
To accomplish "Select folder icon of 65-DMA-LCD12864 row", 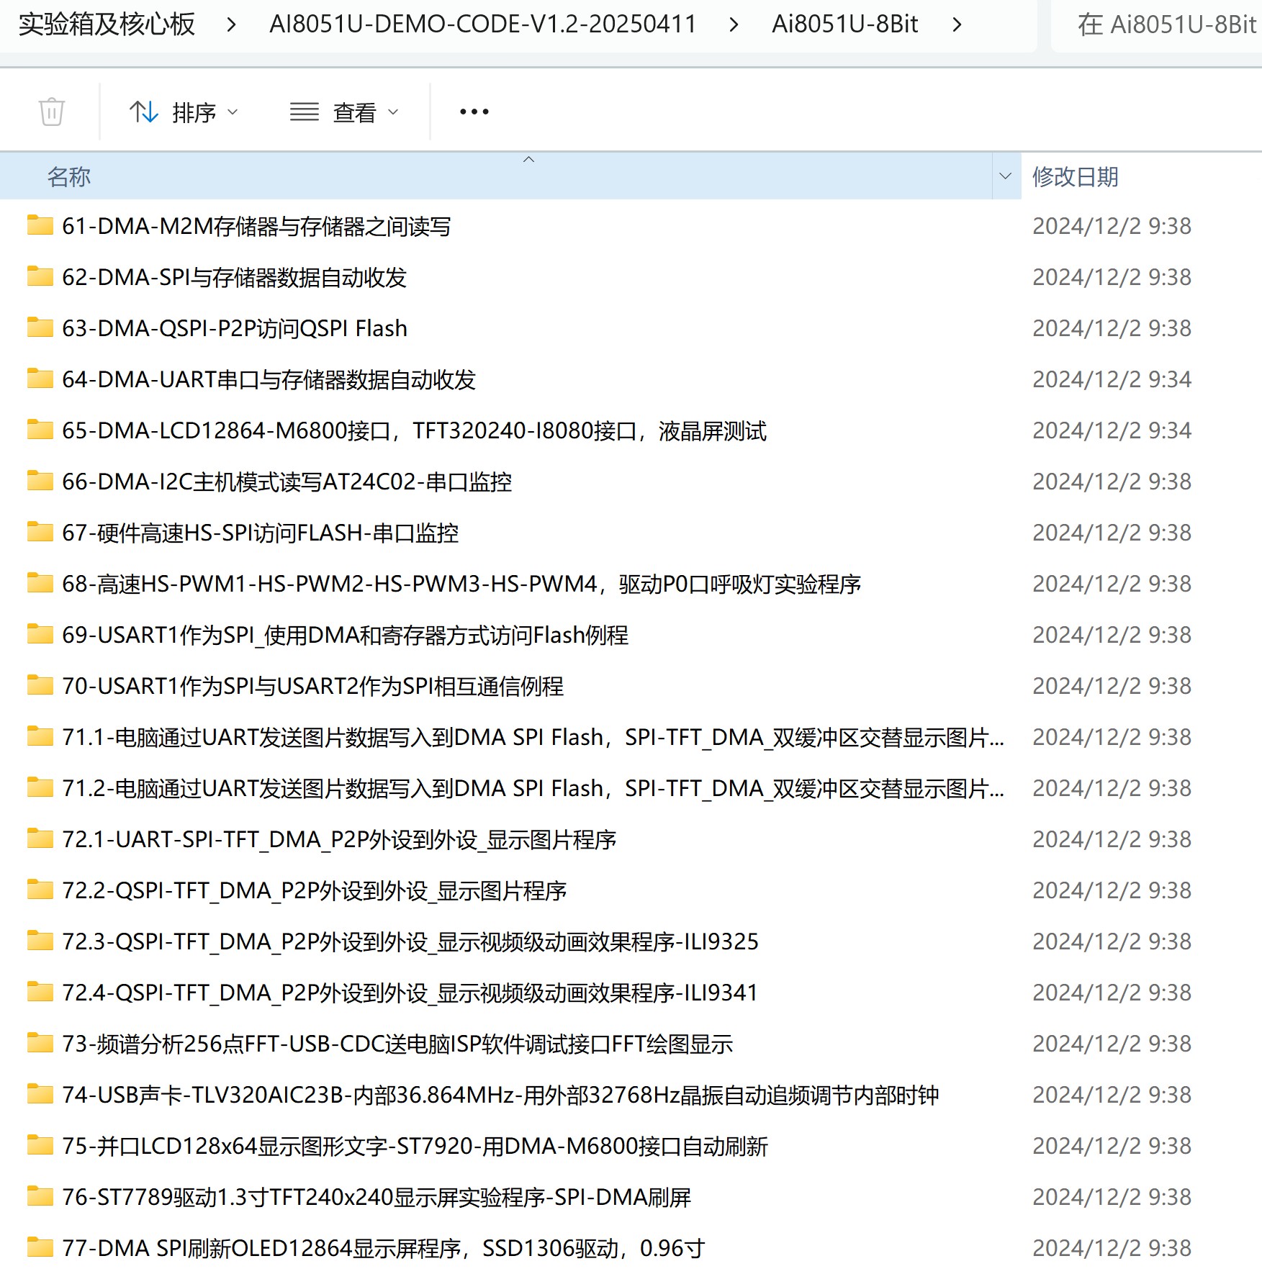I will coord(40,430).
